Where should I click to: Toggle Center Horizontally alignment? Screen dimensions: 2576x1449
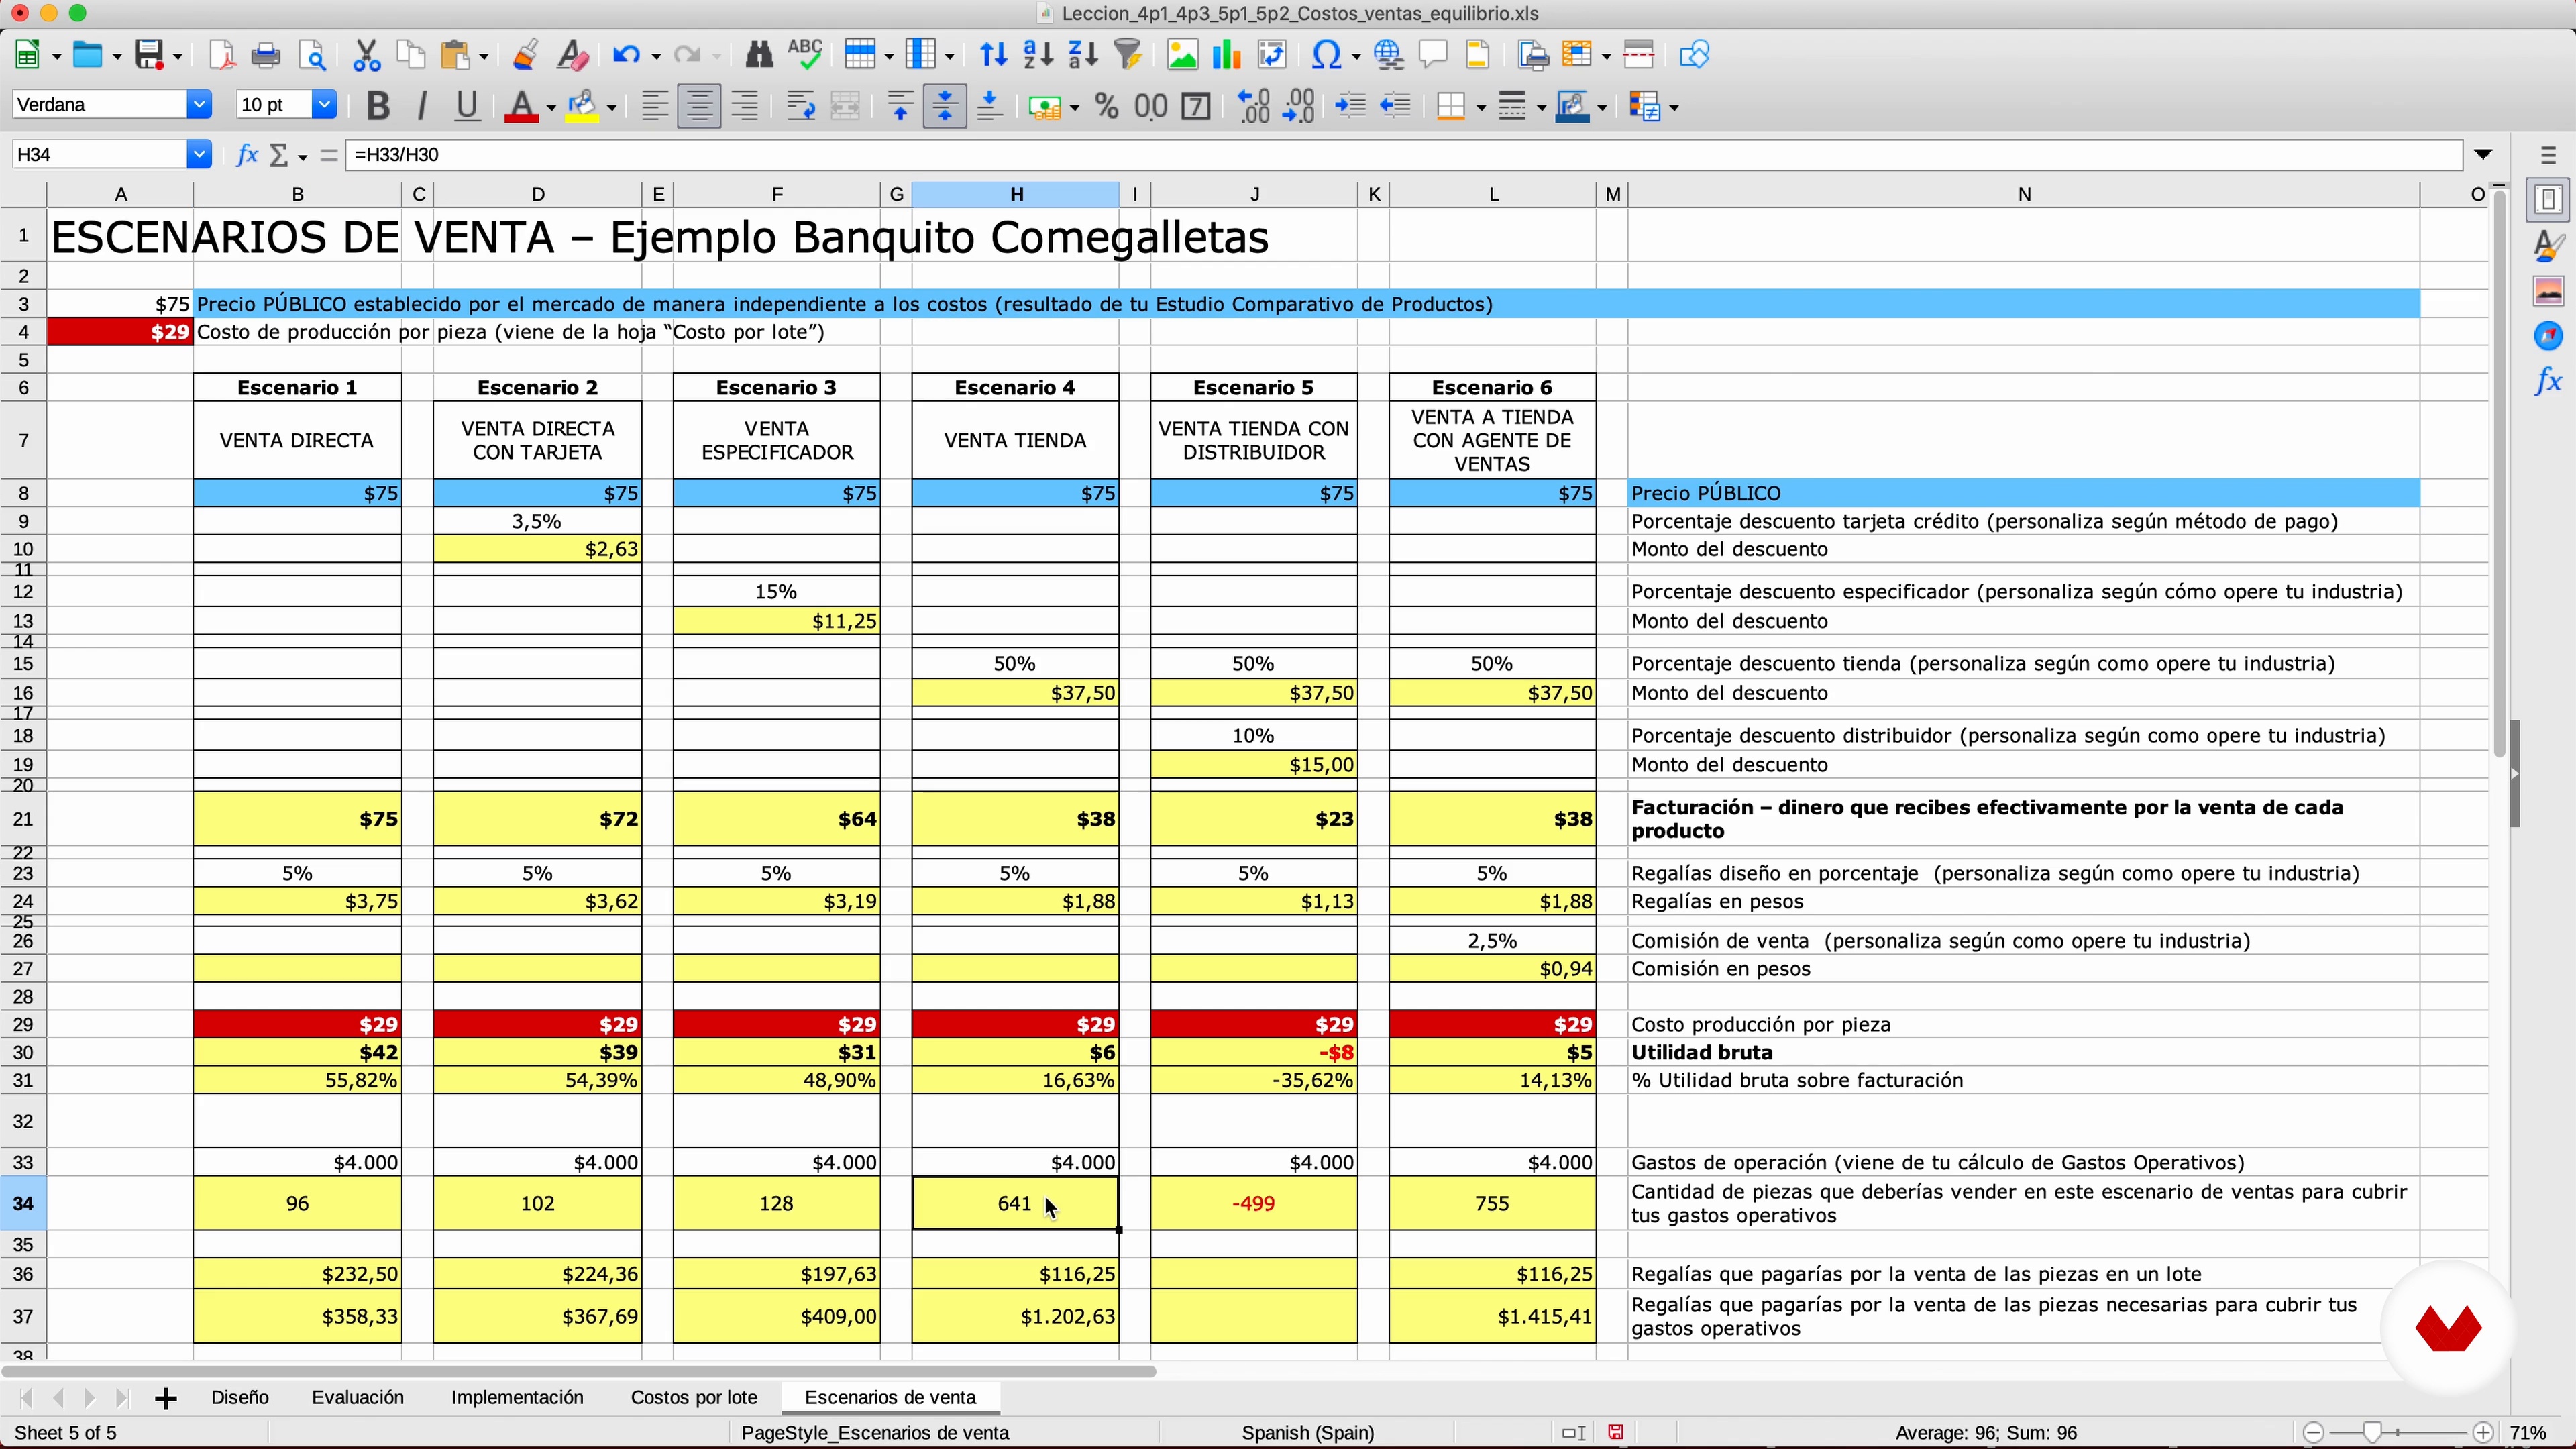[x=699, y=106]
